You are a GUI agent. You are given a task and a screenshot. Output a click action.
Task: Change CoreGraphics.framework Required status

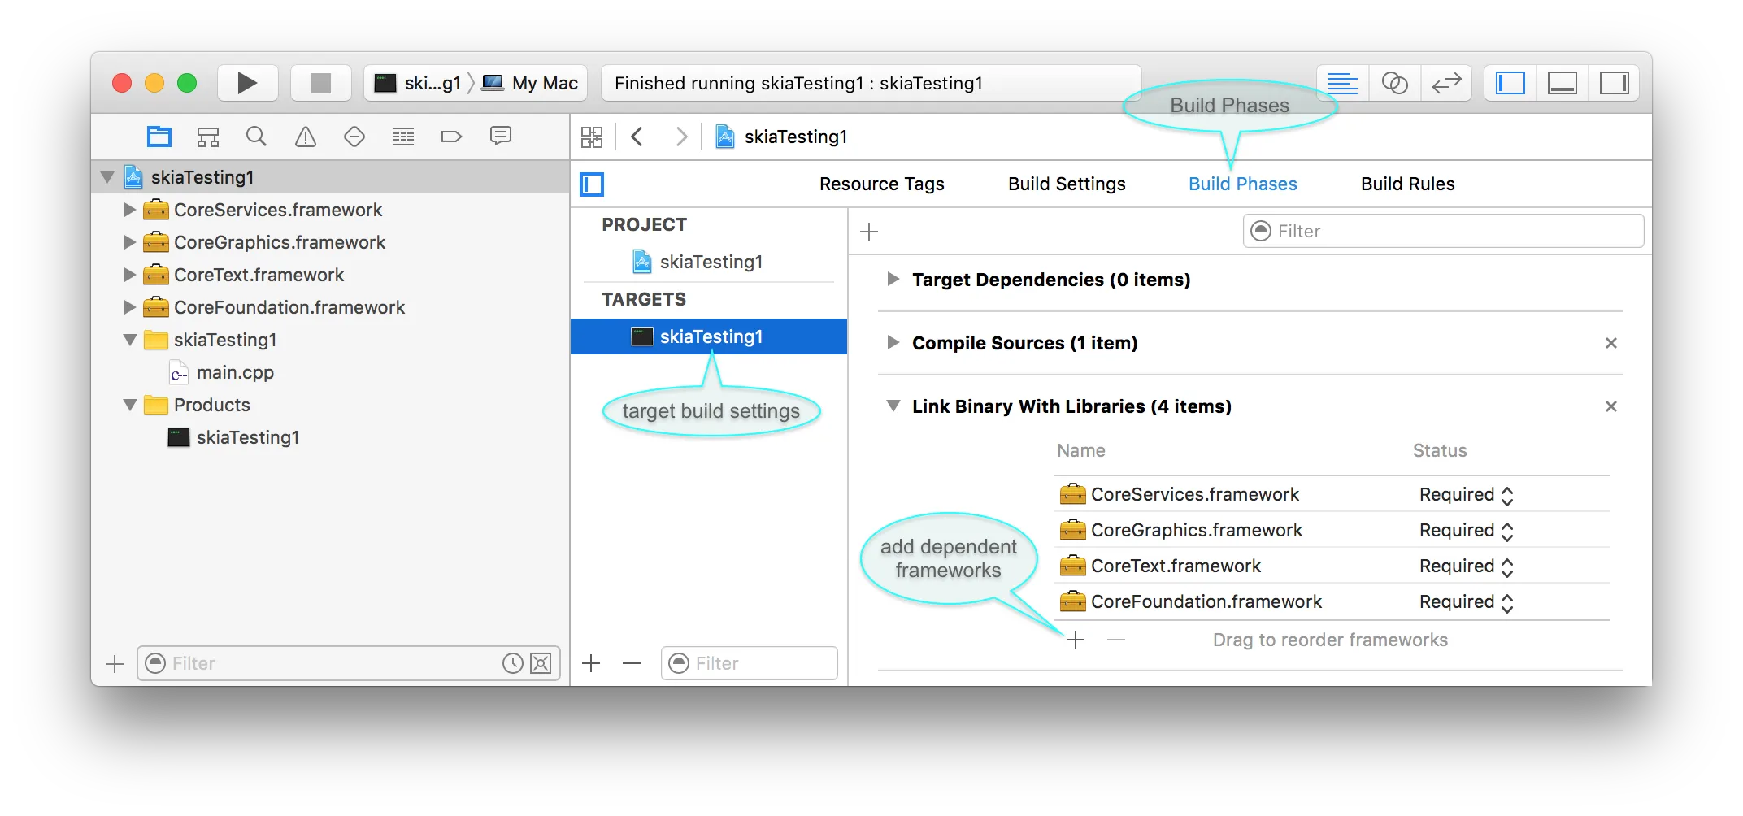pyautogui.click(x=1467, y=531)
